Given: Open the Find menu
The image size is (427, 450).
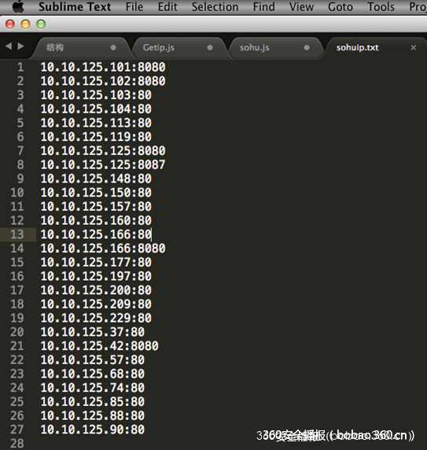Looking at the screenshot, I should 263,6.
